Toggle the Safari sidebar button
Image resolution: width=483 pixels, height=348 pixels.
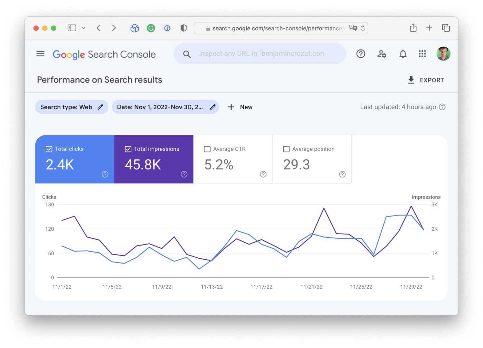click(x=72, y=28)
